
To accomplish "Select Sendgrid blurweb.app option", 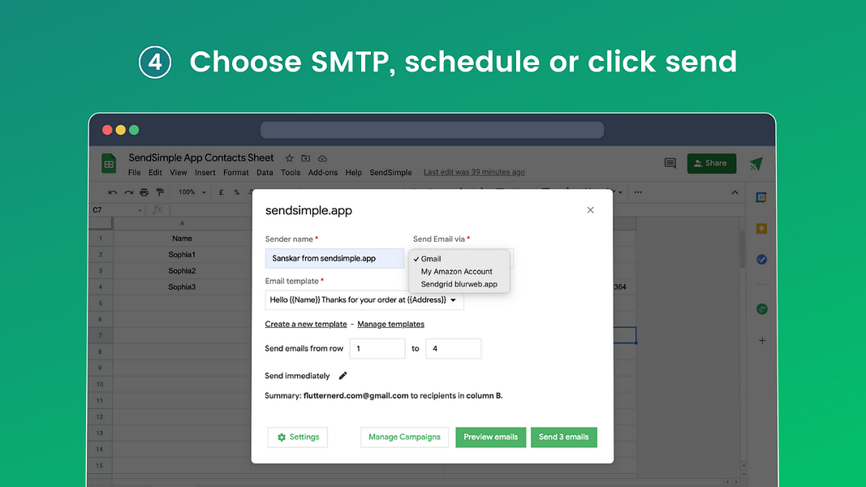I will tap(458, 284).
